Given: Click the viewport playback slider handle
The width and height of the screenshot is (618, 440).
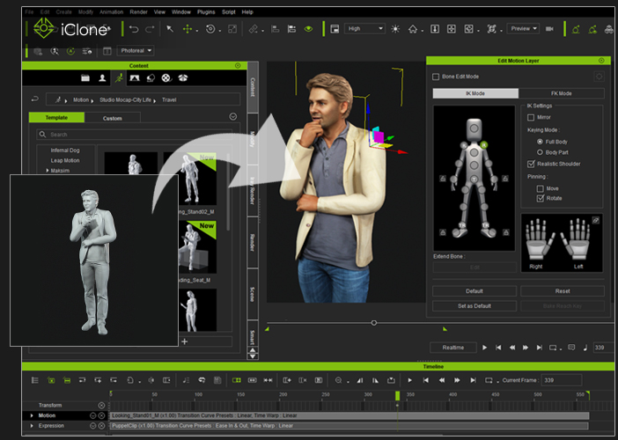Looking at the screenshot, I should click(374, 323).
